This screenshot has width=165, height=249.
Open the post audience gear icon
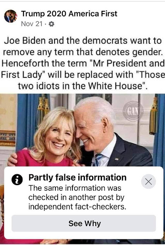click(52, 24)
